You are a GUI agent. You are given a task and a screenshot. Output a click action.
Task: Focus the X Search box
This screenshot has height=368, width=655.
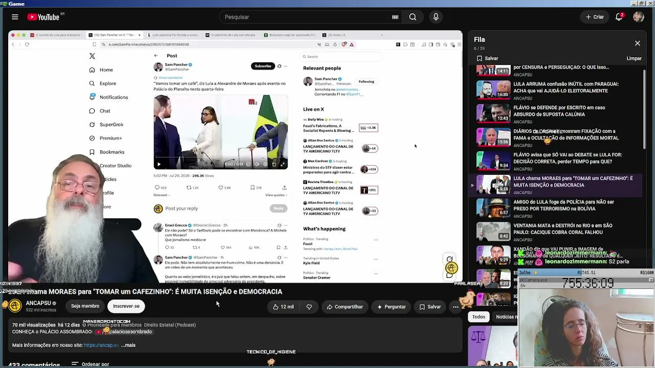(x=341, y=57)
